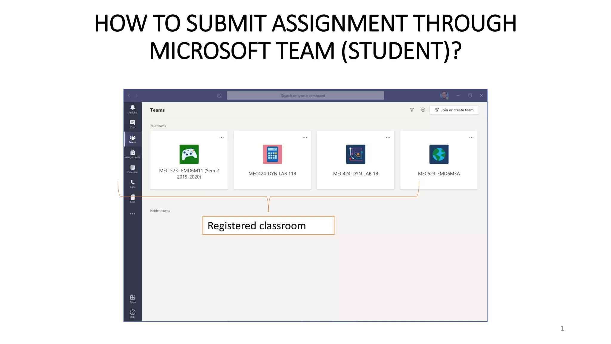This screenshot has width=611, height=344.
Task: Open more options on MEC523-EMD6M3A card
Action: tap(471, 137)
